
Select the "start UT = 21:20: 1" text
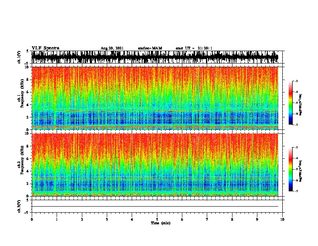tap(194, 48)
